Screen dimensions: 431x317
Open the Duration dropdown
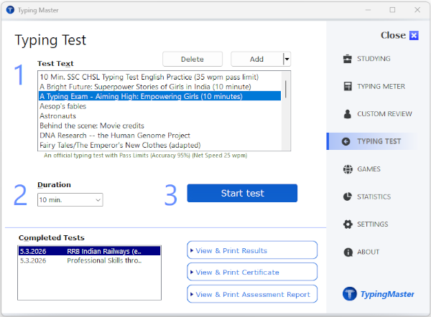click(70, 200)
